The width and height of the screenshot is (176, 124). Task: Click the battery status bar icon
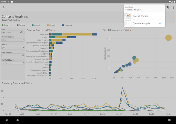tap(174, 2)
